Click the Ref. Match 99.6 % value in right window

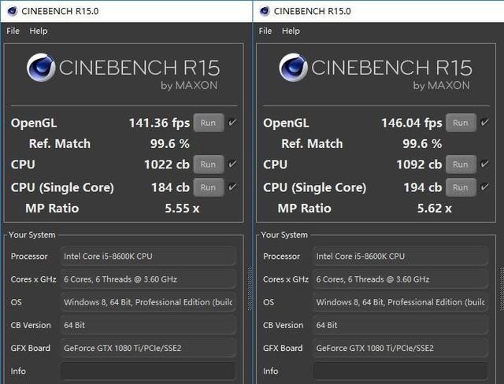coord(422,144)
